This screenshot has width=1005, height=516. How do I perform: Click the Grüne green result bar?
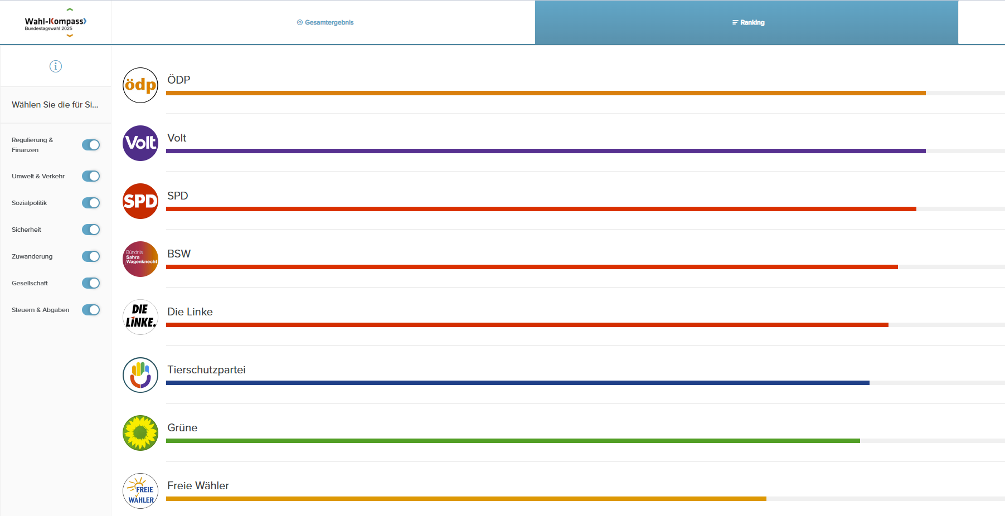tap(513, 441)
